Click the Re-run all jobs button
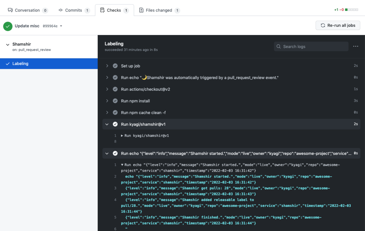Viewport: 365px width, 231px height. pos(338,25)
